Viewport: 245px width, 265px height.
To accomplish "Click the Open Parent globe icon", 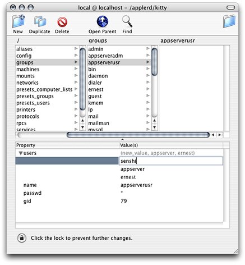I will pyautogui.click(x=103, y=21).
